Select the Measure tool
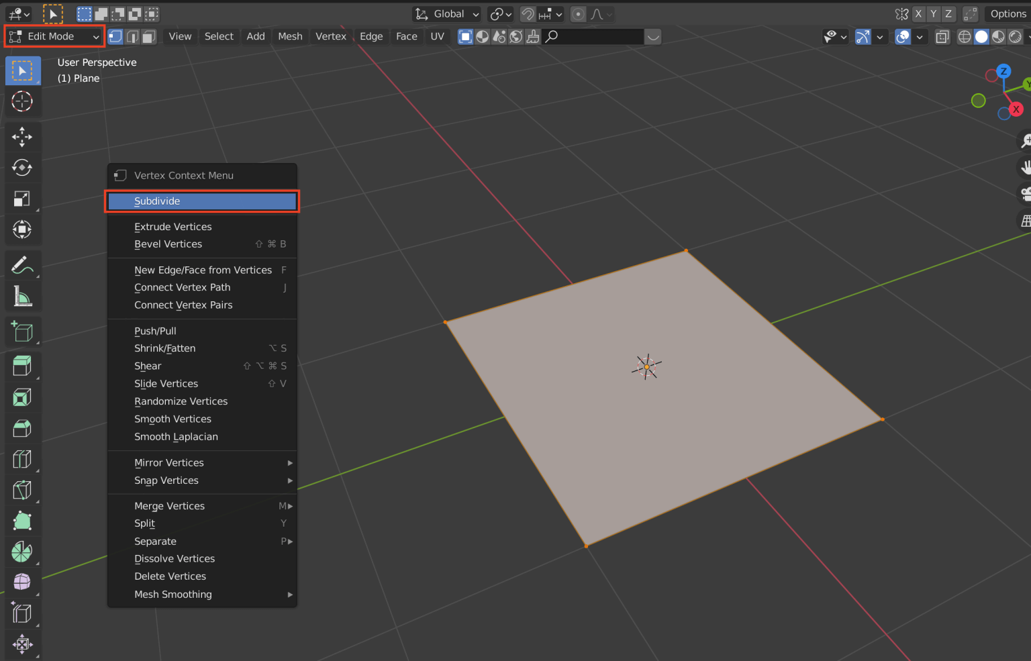This screenshot has width=1031, height=661. [x=22, y=296]
